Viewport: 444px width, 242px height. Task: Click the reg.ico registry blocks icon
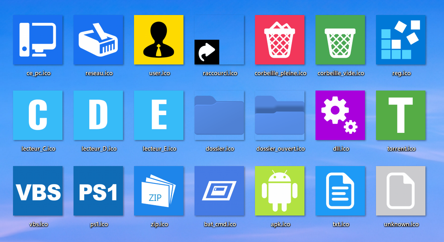tap(401, 40)
